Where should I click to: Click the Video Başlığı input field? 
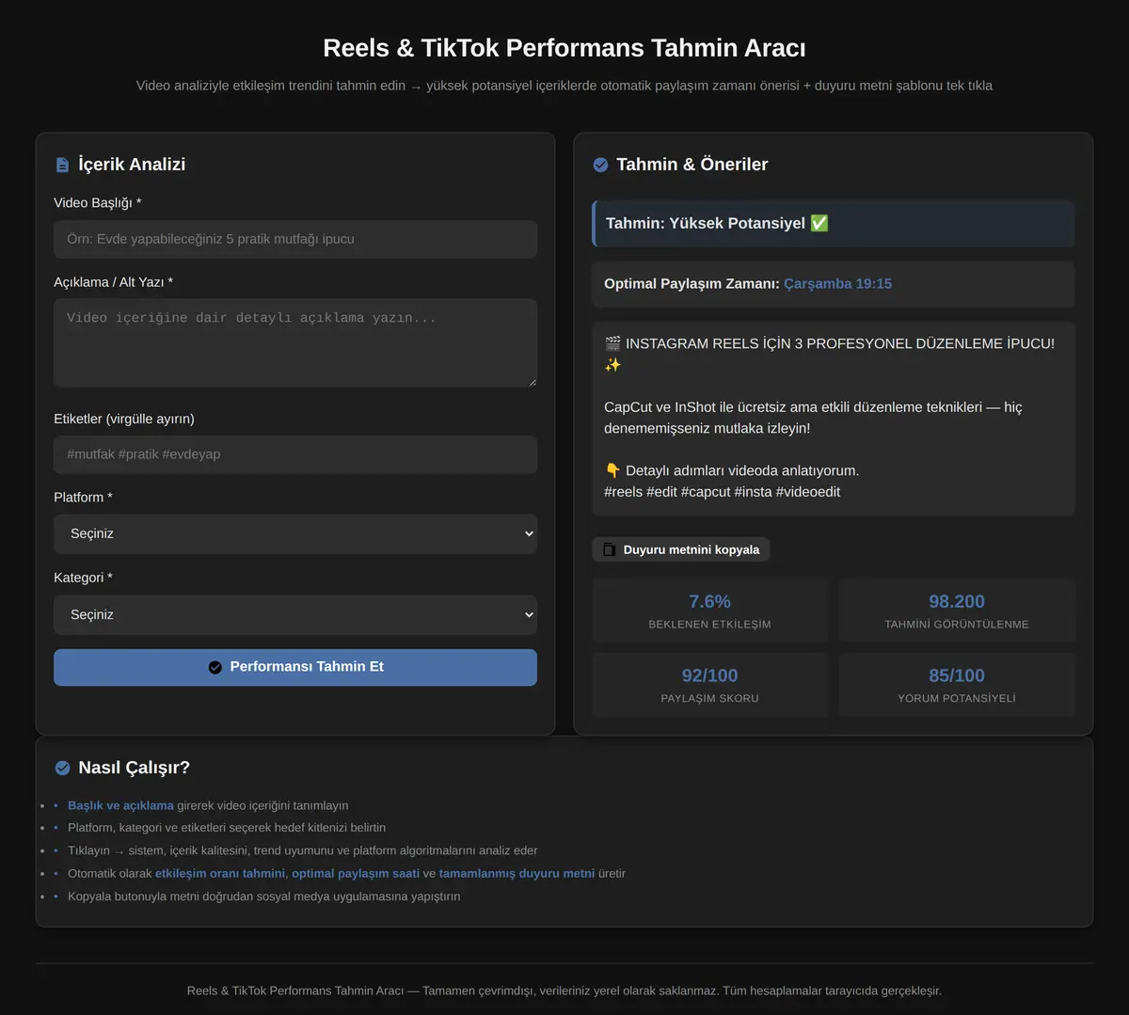pyautogui.click(x=295, y=239)
